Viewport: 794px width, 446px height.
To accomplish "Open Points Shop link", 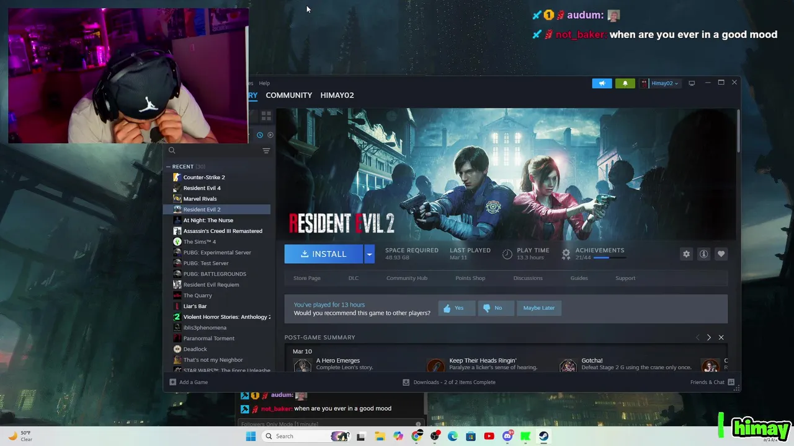I will coord(470,278).
